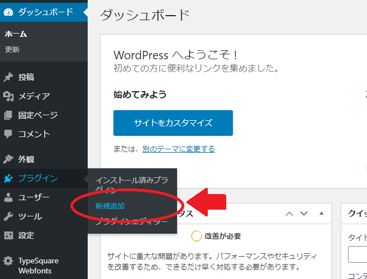Click the プラグイン plug icon
This screenshot has height=279, width=367.
point(8,178)
